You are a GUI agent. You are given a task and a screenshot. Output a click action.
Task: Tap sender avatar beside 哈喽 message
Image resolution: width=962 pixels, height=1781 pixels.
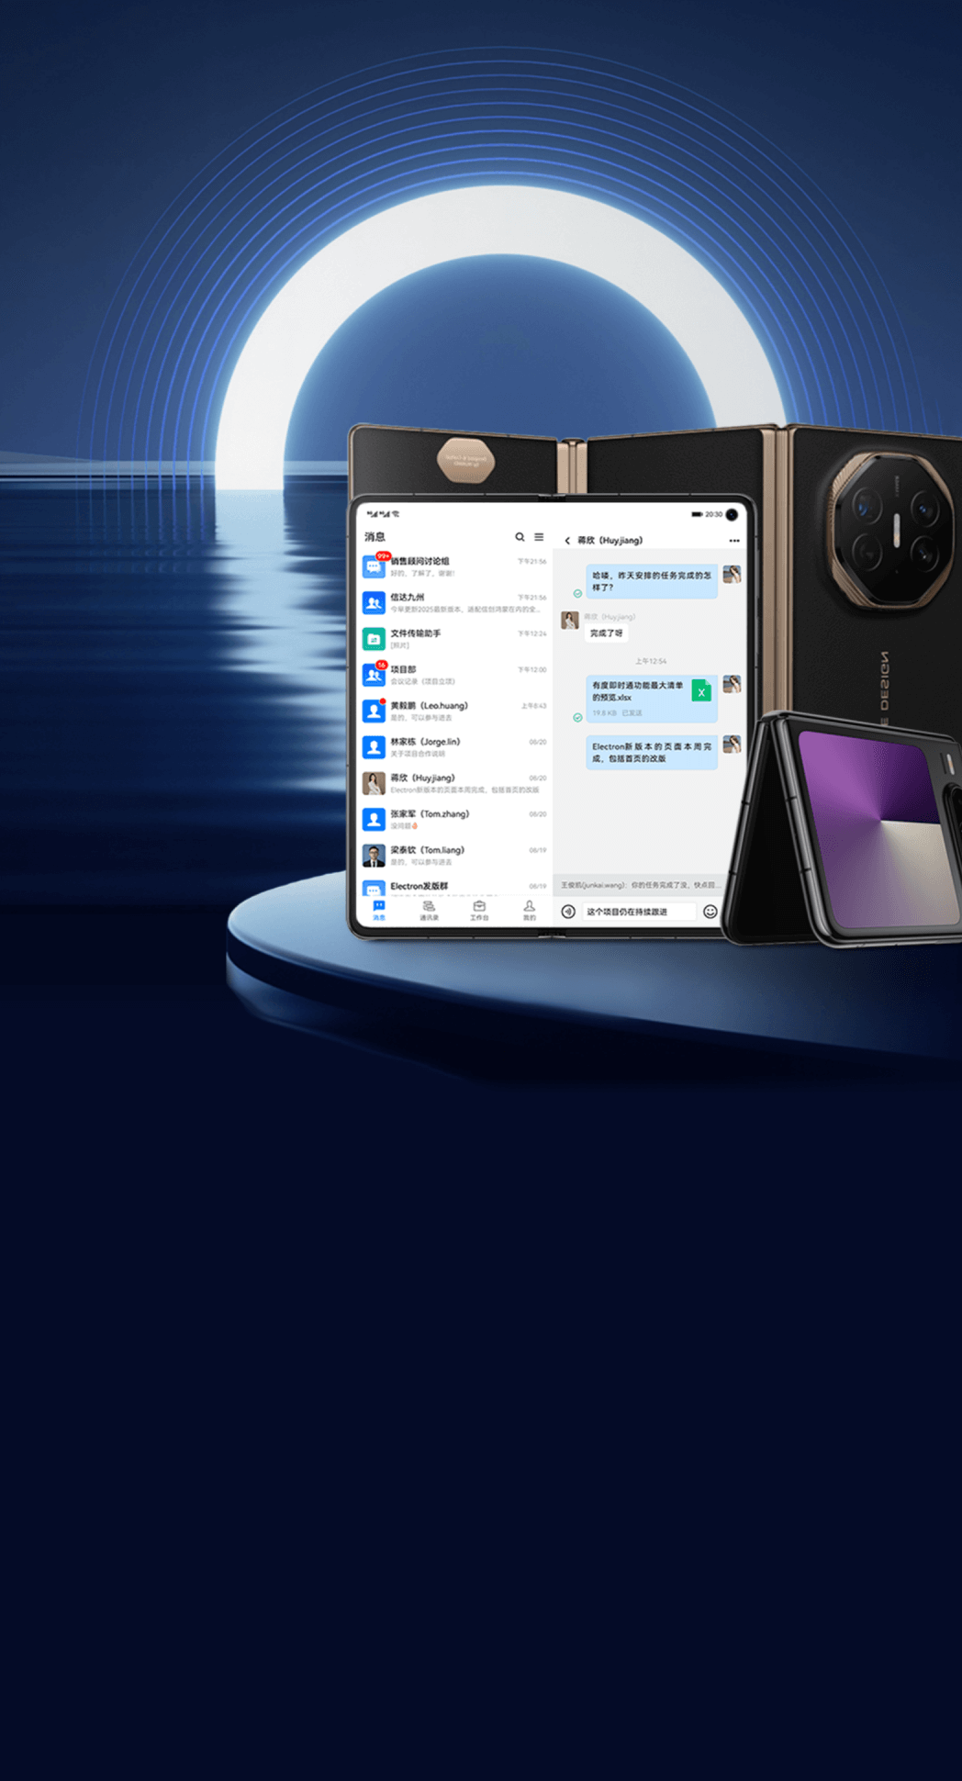click(732, 575)
